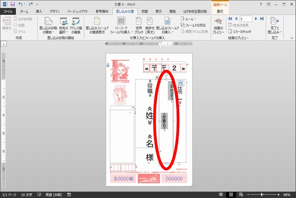
Task: Switch to the 開発 tab
Action: click(x=173, y=12)
